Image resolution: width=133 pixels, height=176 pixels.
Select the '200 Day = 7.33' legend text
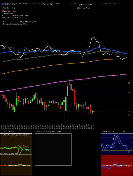[x=10, y=11]
